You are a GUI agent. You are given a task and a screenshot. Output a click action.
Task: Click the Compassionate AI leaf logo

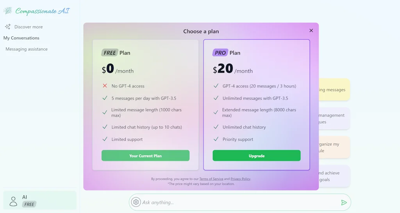tap(7, 11)
